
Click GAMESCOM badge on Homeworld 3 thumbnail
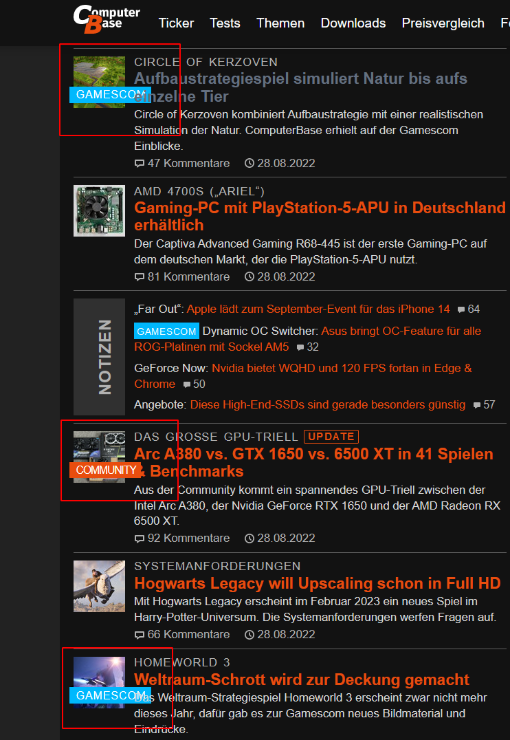pyautogui.click(x=110, y=695)
